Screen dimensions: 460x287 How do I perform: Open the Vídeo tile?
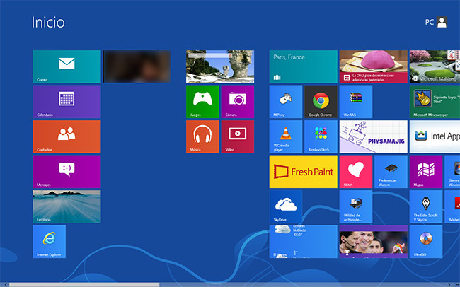[238, 136]
